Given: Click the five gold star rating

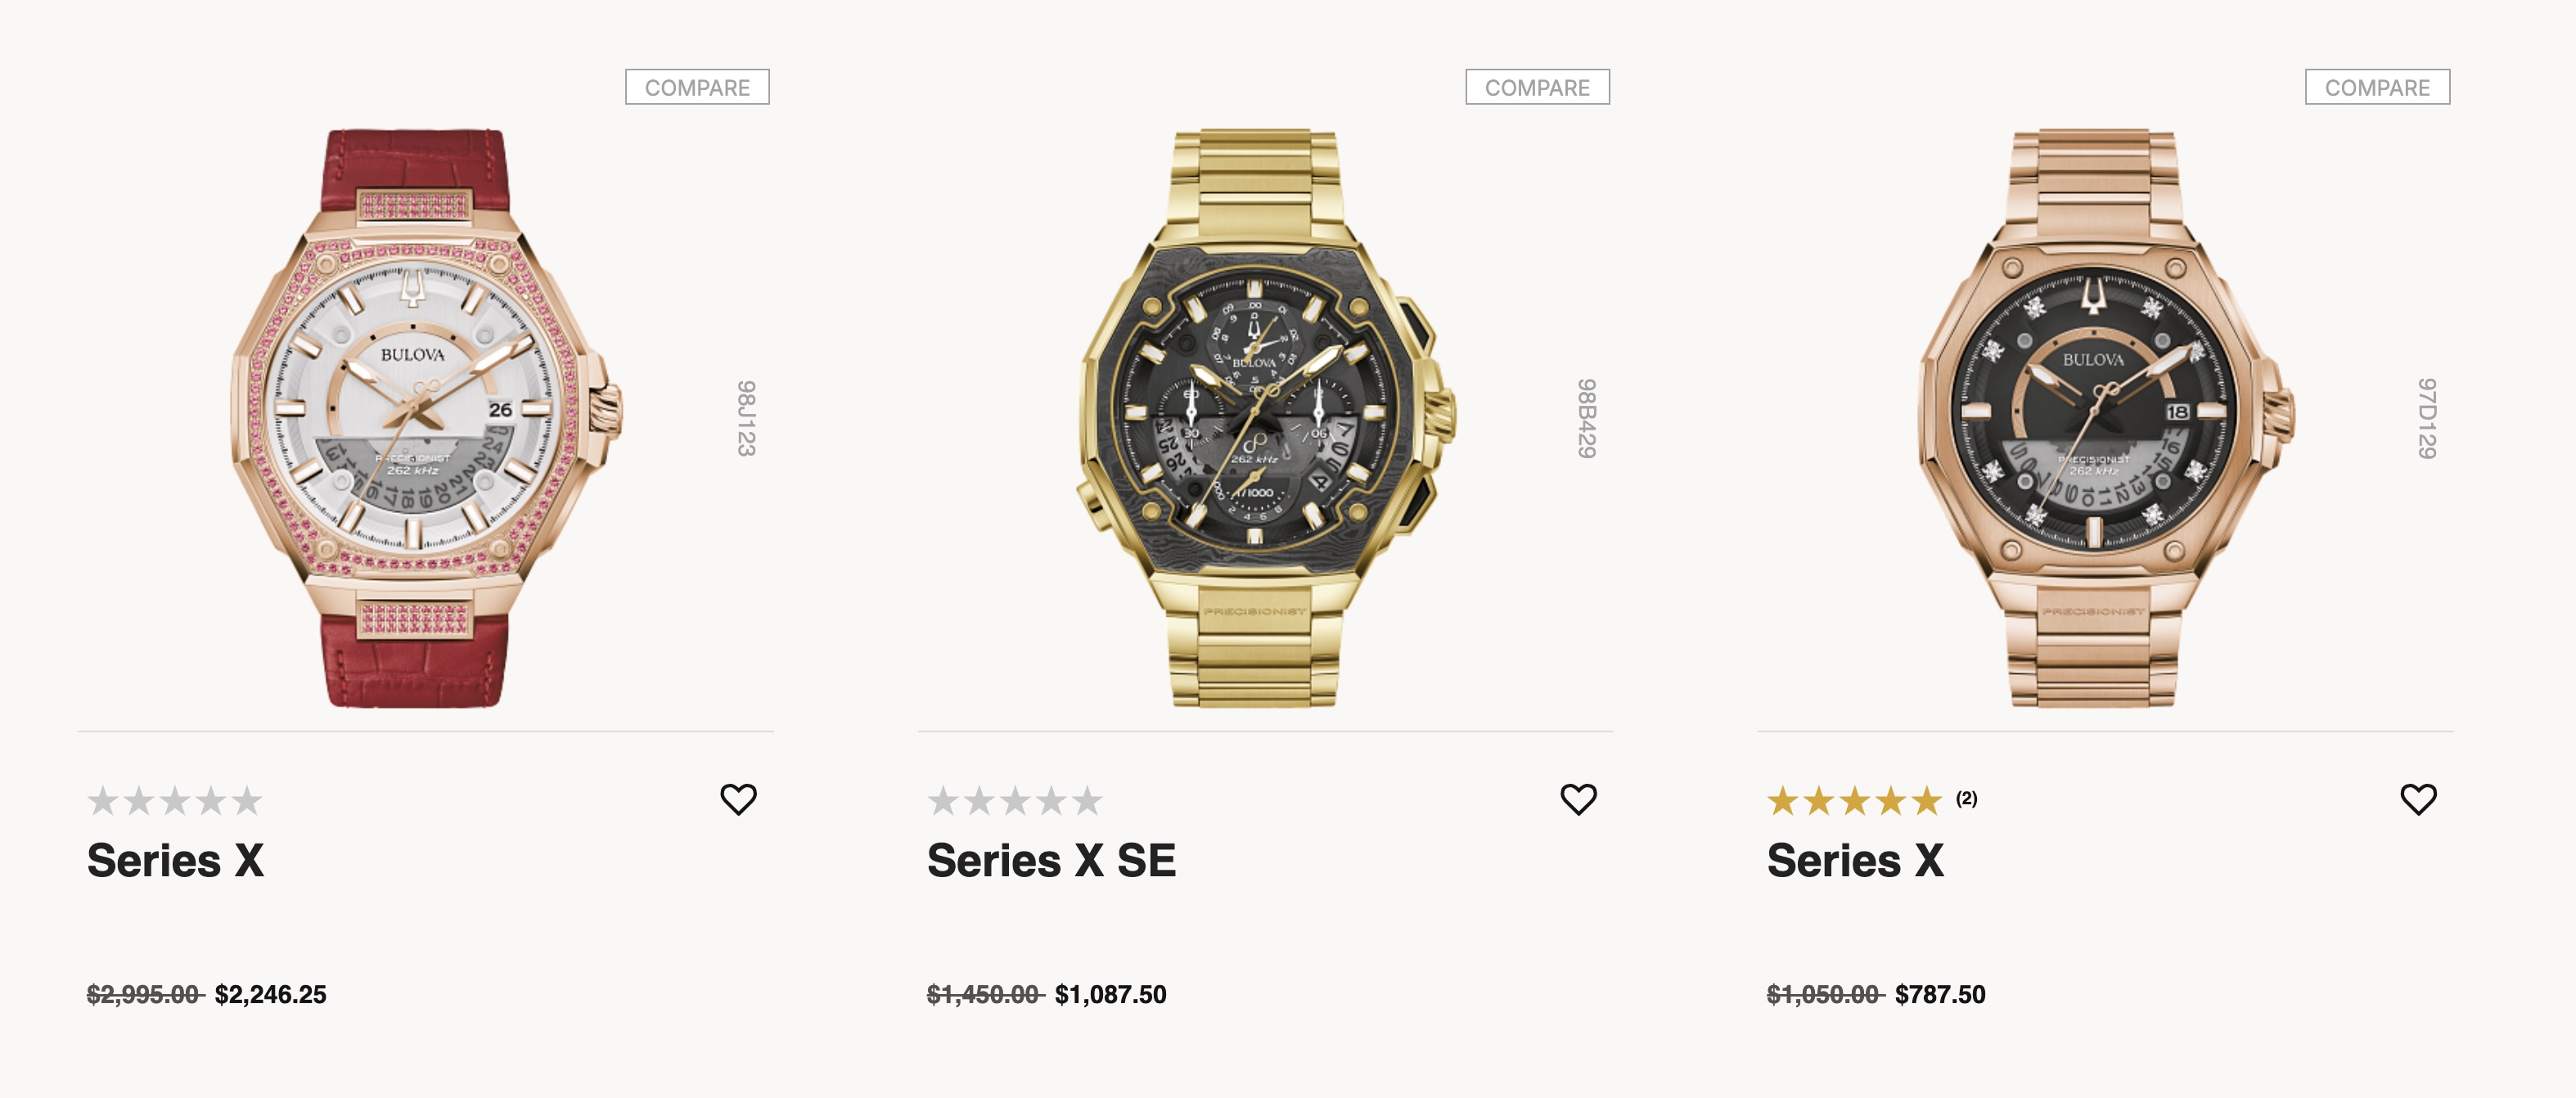Looking at the screenshot, I should coord(1854,801).
